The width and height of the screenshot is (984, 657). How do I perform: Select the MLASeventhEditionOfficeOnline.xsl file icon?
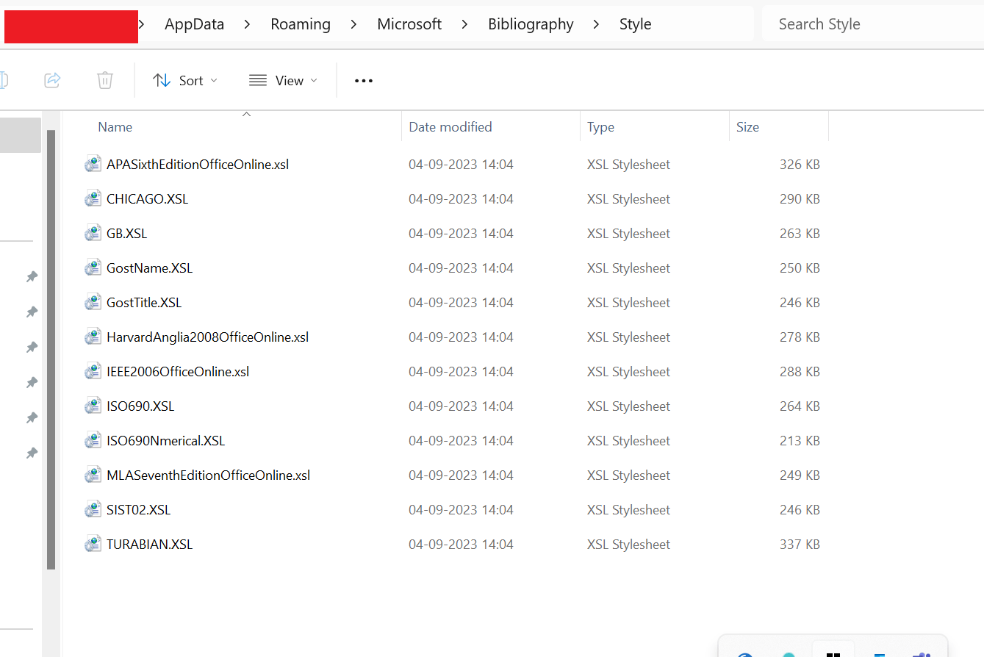click(x=93, y=475)
